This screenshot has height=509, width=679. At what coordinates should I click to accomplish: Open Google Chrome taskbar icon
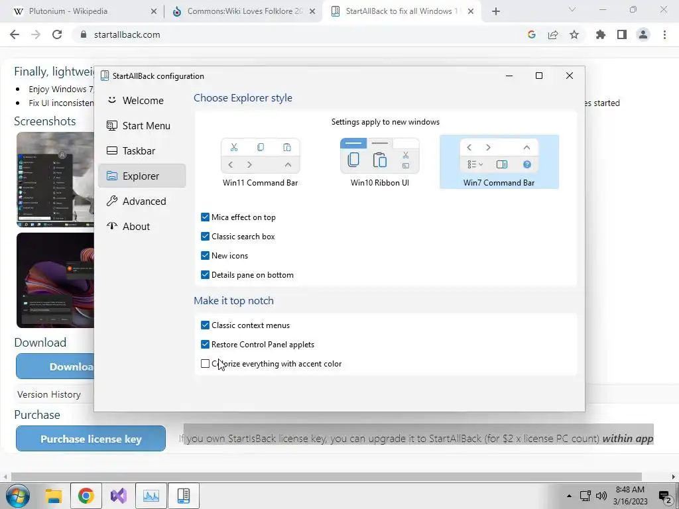click(86, 496)
